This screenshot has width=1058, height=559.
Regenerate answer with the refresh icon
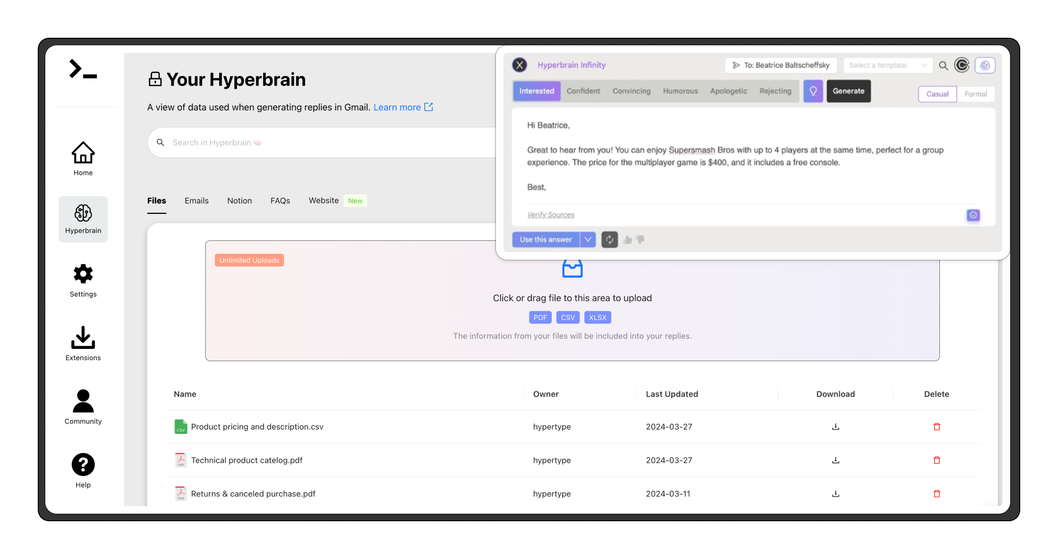[x=609, y=240]
